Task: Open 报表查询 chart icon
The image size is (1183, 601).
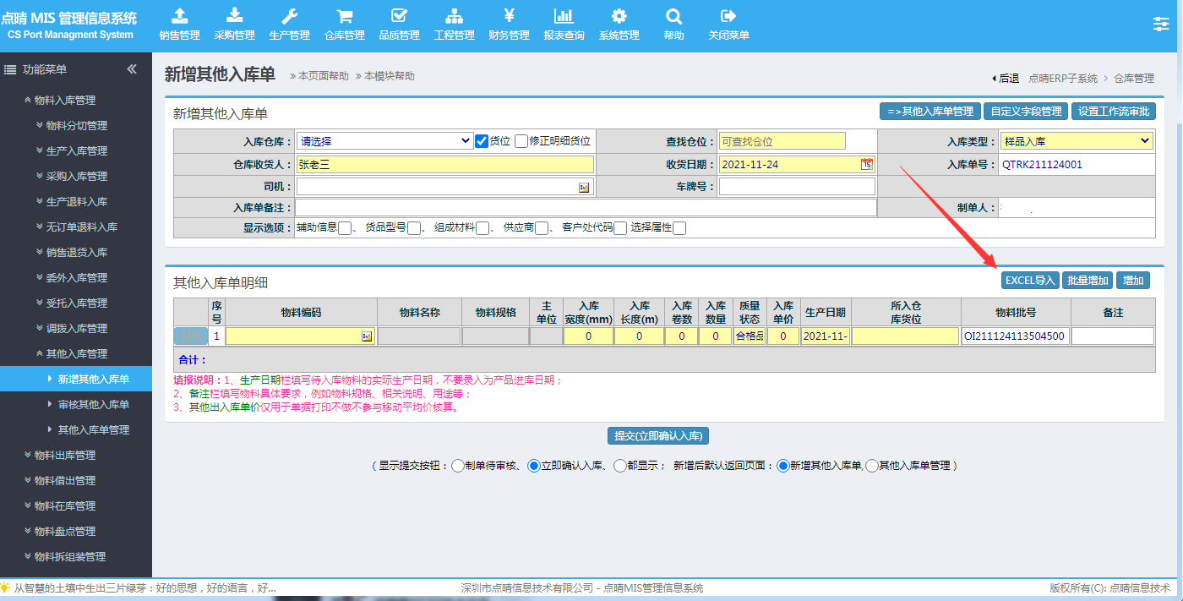Action: (564, 16)
